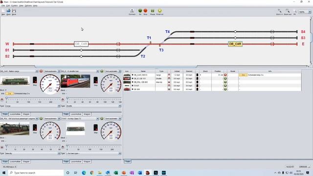Toggle the red status icon in the DB_CAR row

[x=225, y=75]
